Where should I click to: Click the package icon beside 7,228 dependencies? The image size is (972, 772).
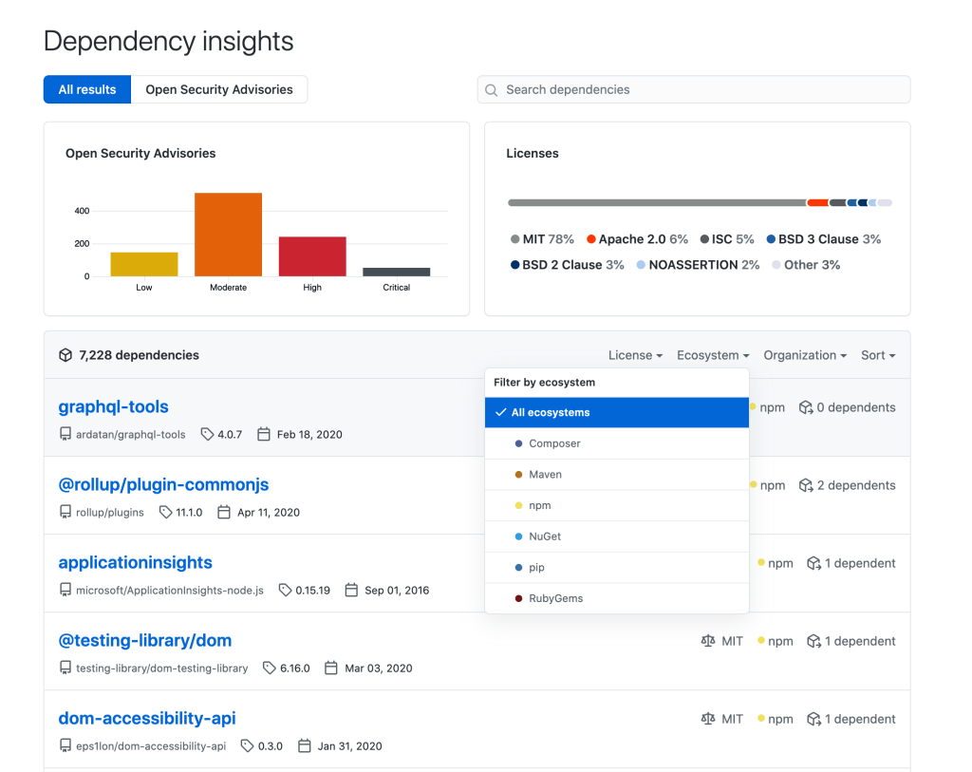click(x=65, y=355)
